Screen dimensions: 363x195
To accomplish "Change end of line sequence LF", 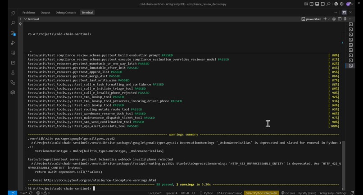I will (x=194, y=193).
